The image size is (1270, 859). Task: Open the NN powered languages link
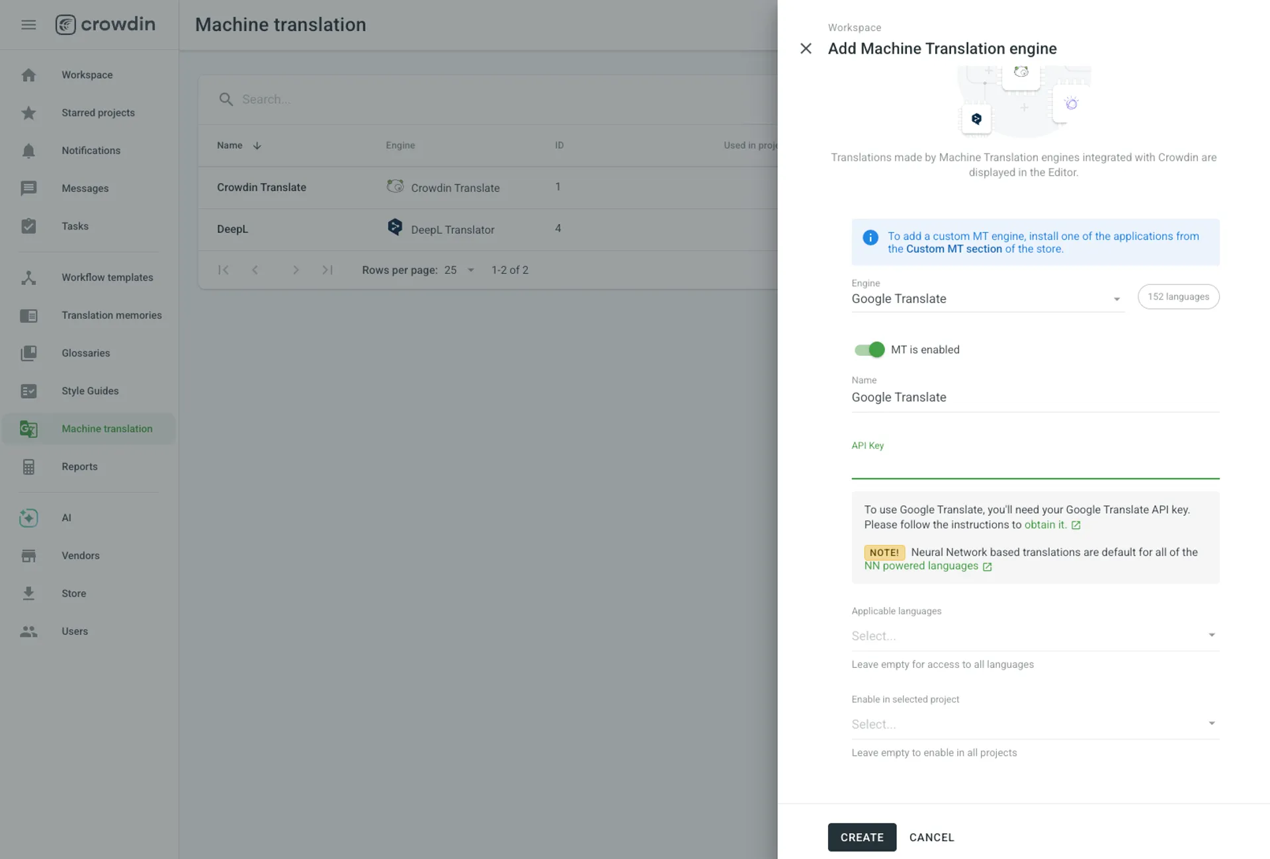[921, 566]
